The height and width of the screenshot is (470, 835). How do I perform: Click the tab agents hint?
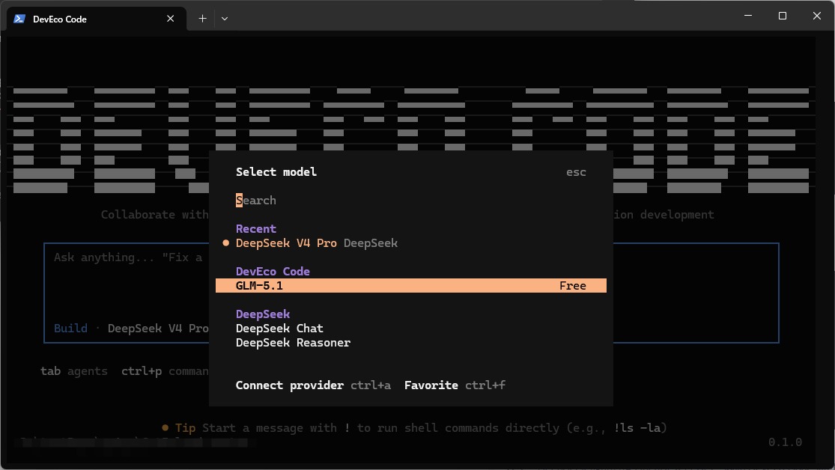[73, 371]
